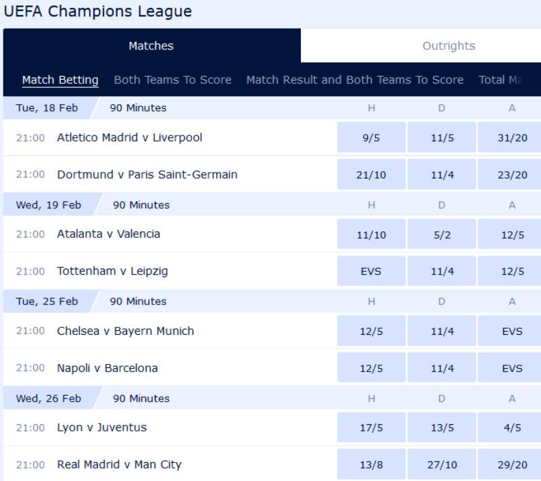
Task: Select Bayern Munich away win EVS
Action: pos(511,331)
